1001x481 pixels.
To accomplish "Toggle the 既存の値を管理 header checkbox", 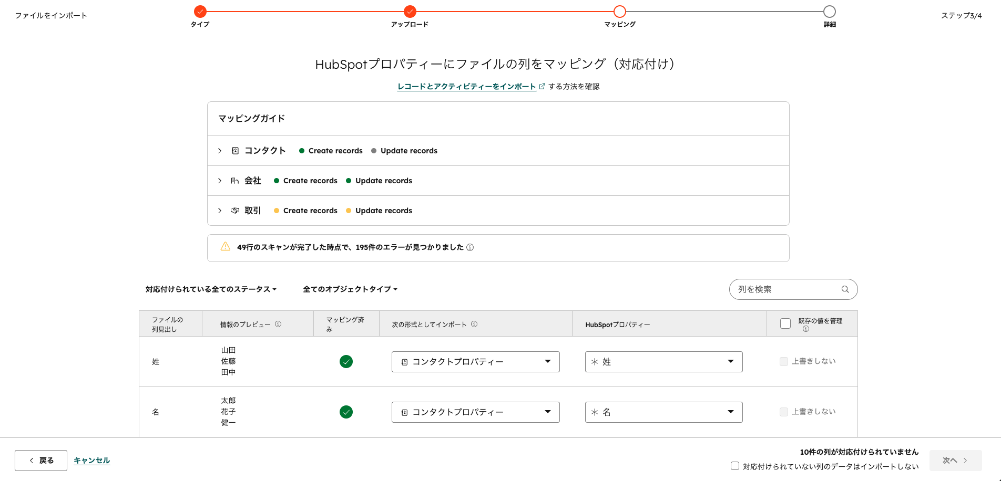I will click(x=785, y=323).
